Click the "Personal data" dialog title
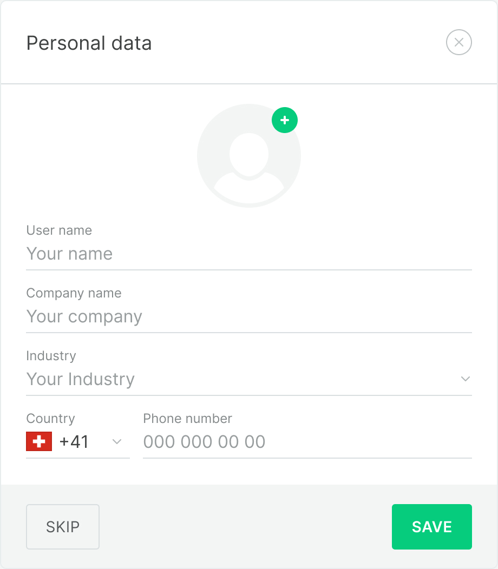Viewport: 498px width, 569px height. tap(89, 43)
